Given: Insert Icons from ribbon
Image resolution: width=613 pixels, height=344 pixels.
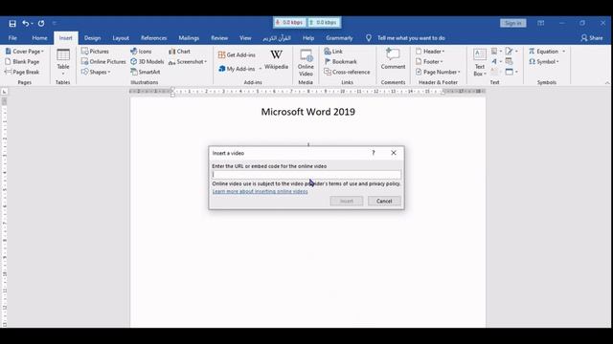Looking at the screenshot, I should coord(141,52).
